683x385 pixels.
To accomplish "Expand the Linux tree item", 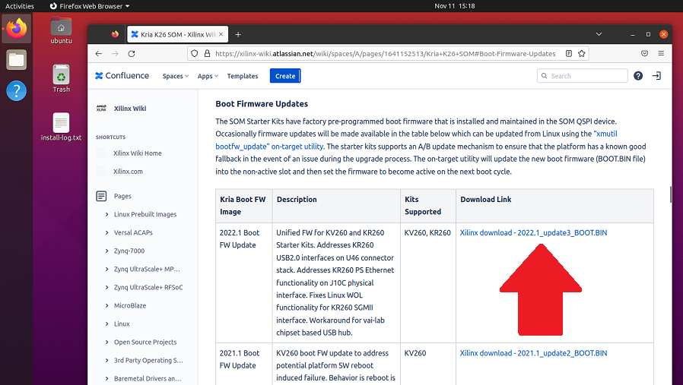I will (x=106, y=324).
